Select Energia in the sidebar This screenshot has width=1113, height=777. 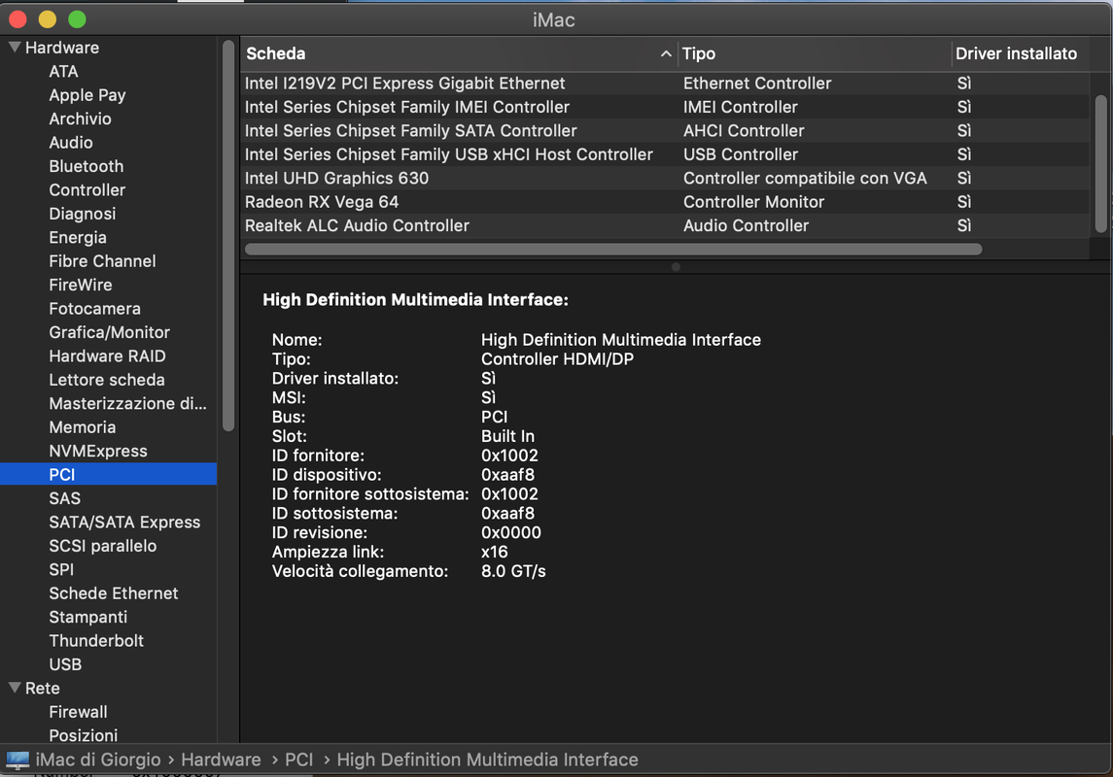tap(78, 238)
